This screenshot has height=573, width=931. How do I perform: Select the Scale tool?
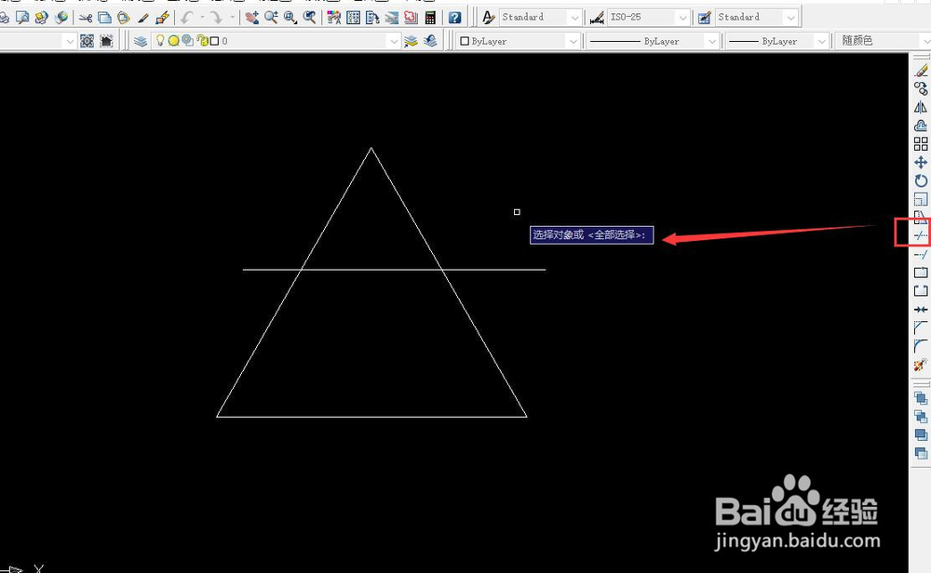coord(921,199)
